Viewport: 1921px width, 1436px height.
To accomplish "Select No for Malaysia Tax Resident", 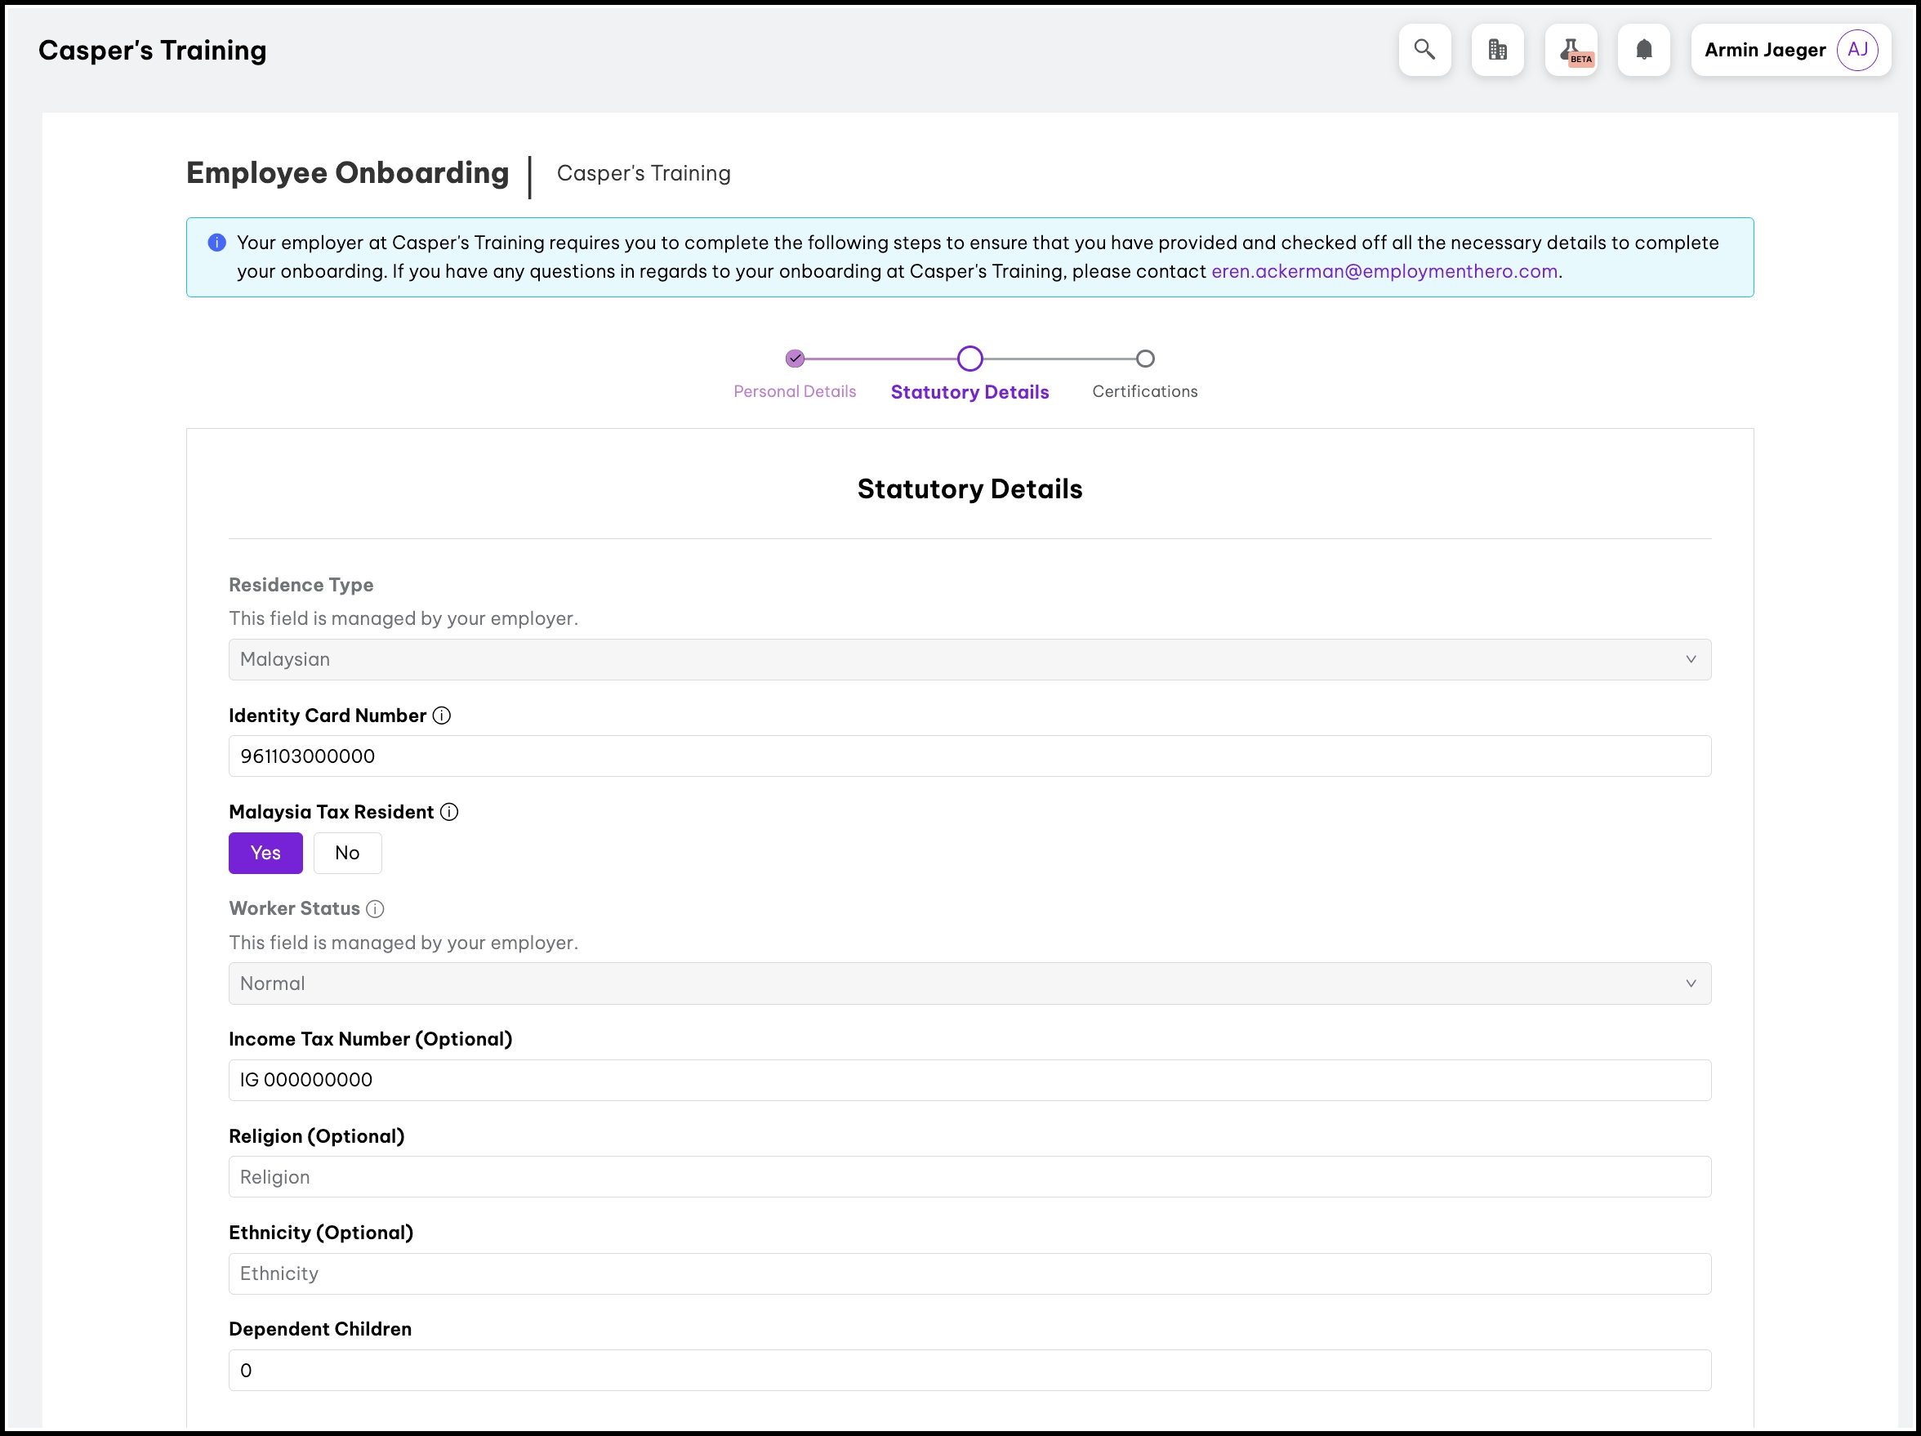I will point(346,852).
